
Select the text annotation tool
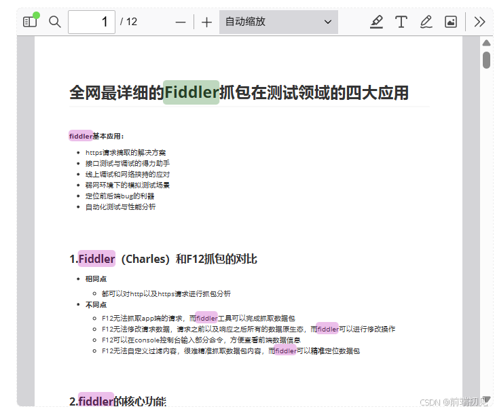coord(401,22)
